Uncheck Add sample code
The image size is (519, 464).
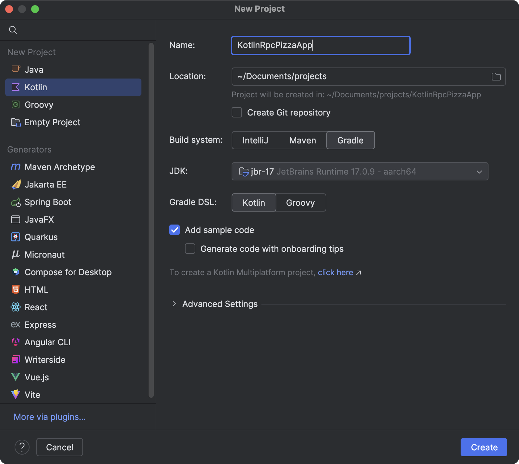175,230
